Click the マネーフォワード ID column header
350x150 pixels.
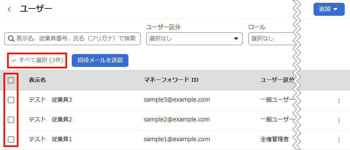[x=171, y=80]
